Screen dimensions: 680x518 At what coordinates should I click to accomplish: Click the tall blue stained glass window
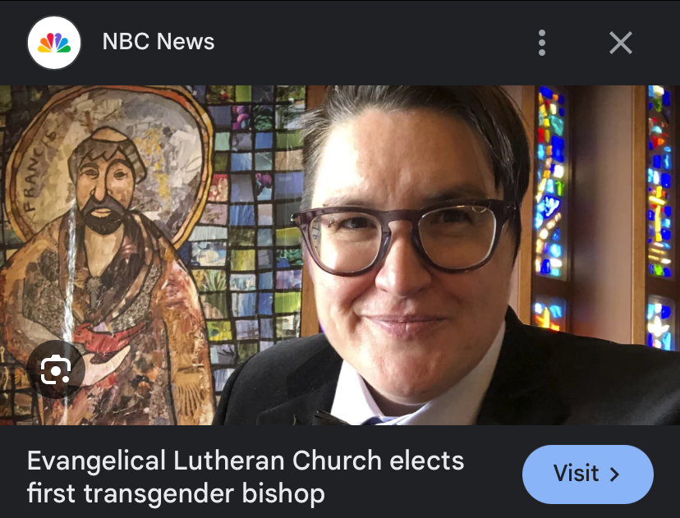549,182
